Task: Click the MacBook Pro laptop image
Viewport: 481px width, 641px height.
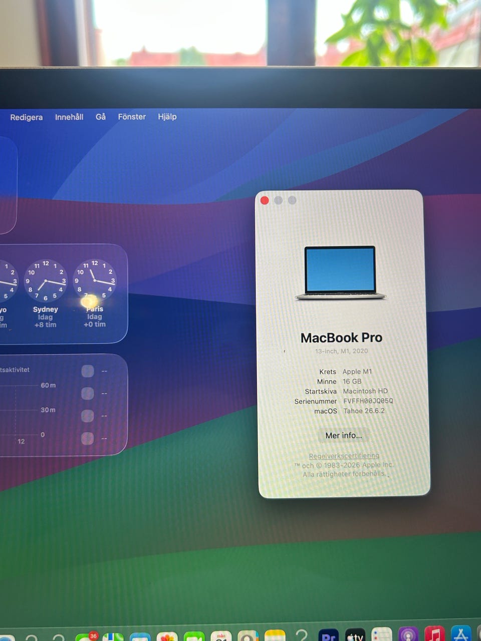Action: click(x=341, y=273)
